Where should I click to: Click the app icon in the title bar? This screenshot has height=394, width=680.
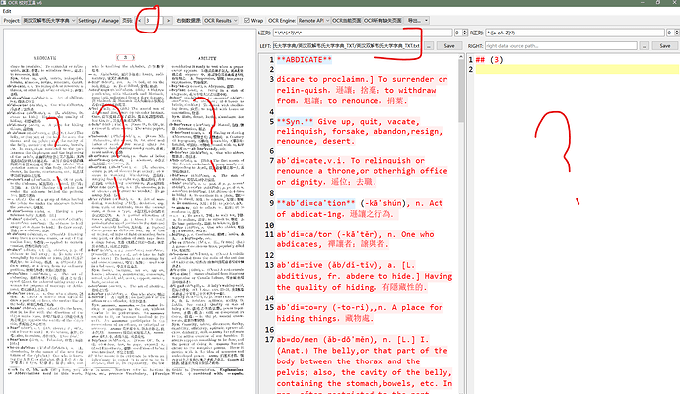(4, 3)
